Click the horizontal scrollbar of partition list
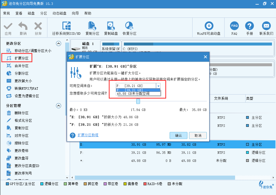 (x=155, y=177)
